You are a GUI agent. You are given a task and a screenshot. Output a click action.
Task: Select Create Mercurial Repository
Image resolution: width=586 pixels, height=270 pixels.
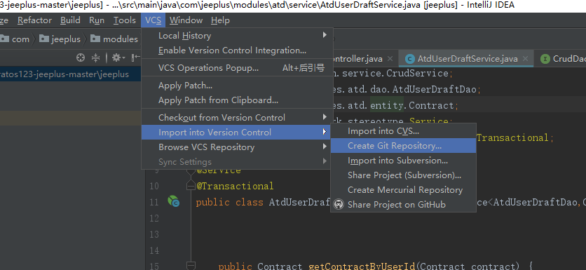point(403,190)
